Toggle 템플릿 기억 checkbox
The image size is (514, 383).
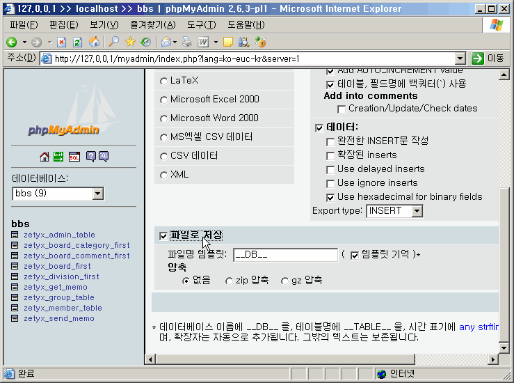pyautogui.click(x=354, y=256)
